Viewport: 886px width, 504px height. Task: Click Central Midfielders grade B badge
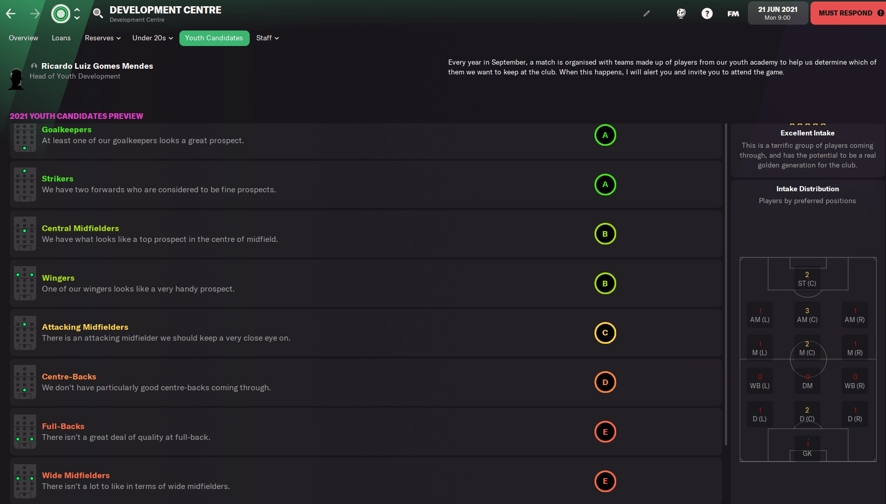605,234
